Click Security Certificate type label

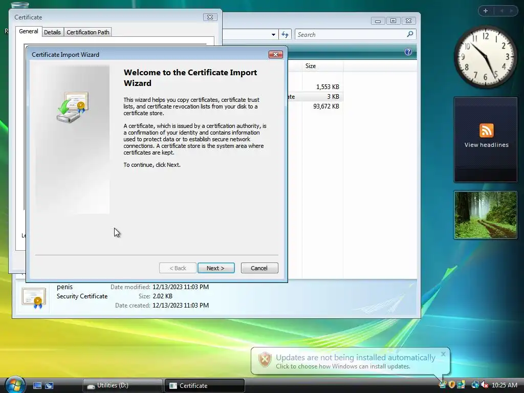(82, 296)
